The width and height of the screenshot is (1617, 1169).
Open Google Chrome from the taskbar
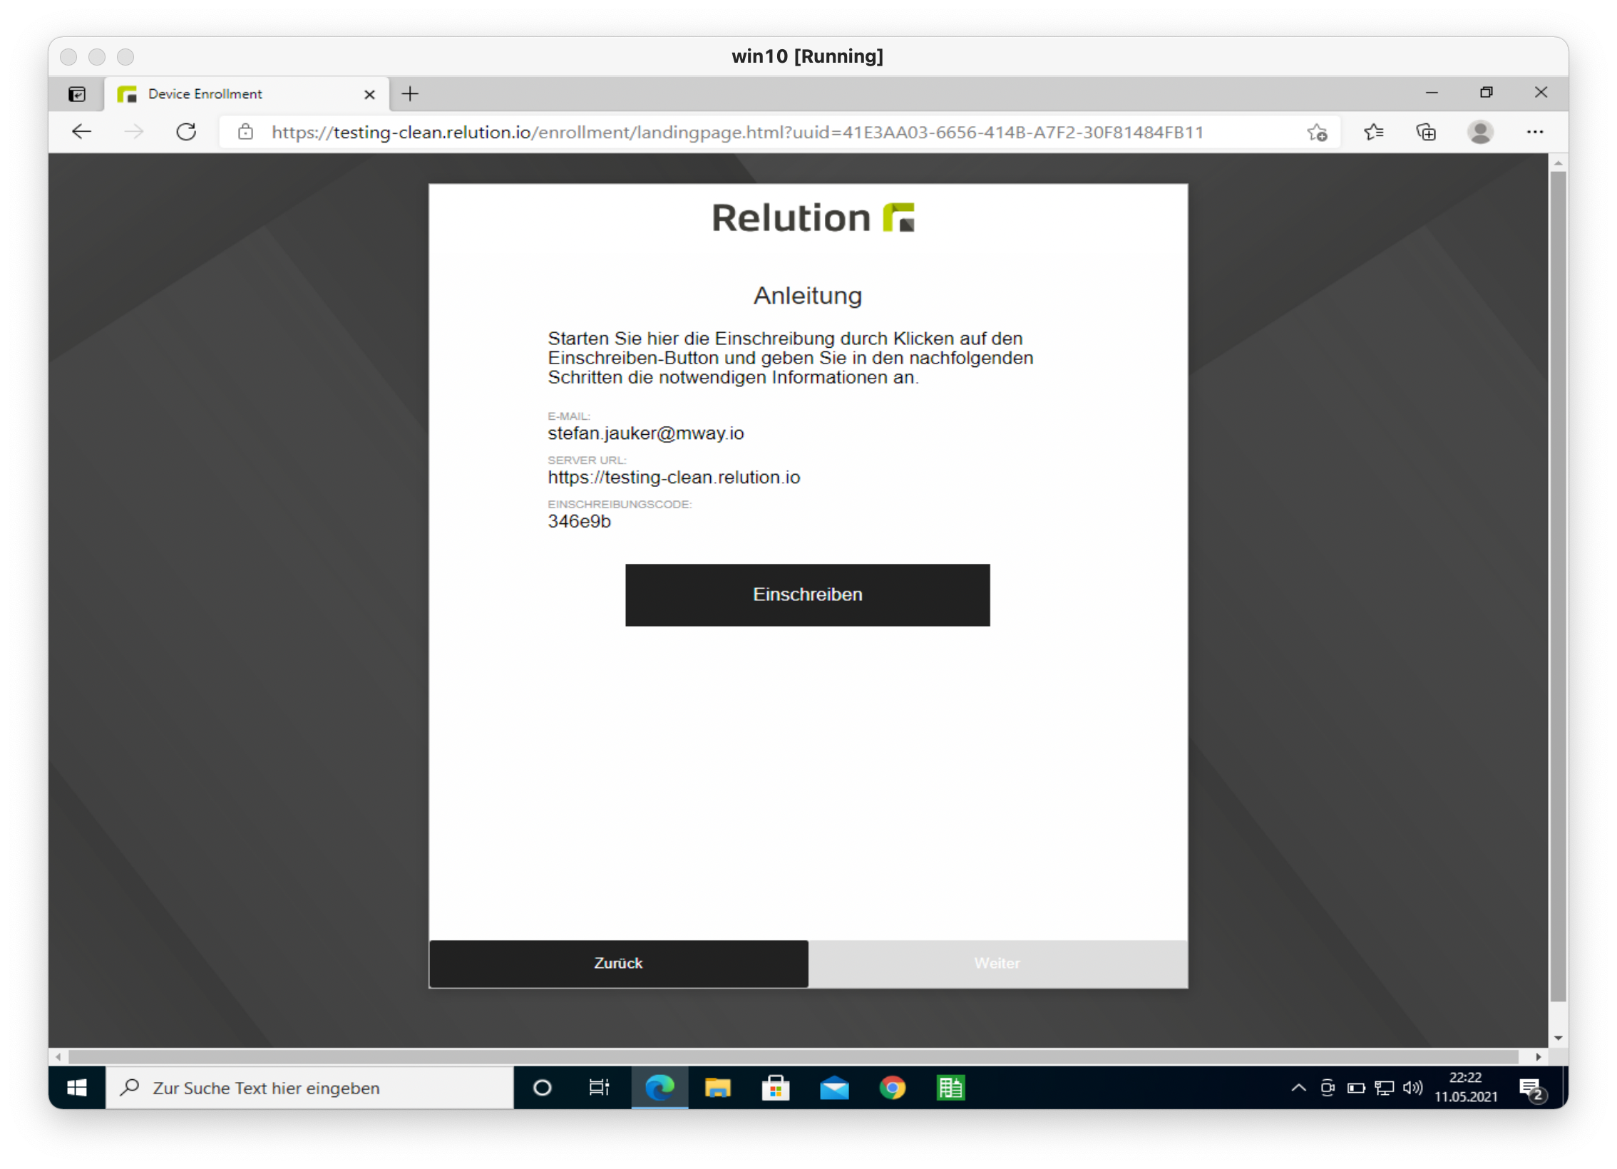tap(892, 1088)
